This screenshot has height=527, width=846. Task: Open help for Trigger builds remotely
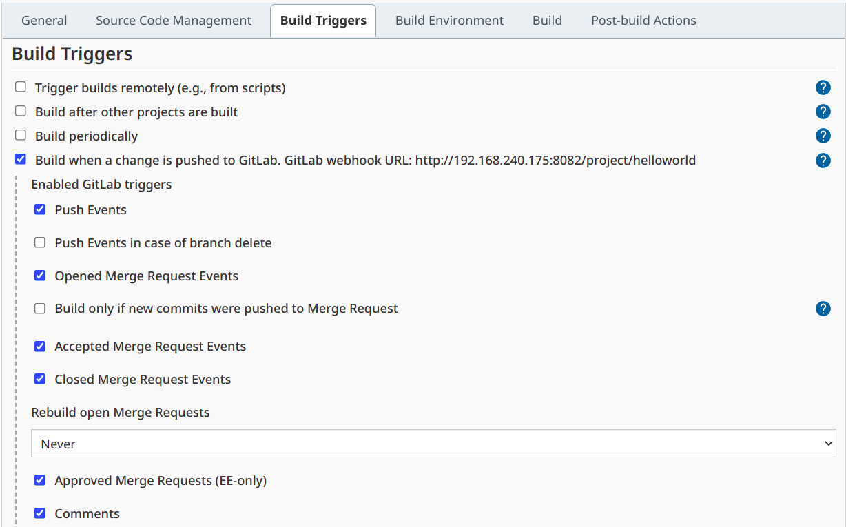pyautogui.click(x=823, y=87)
